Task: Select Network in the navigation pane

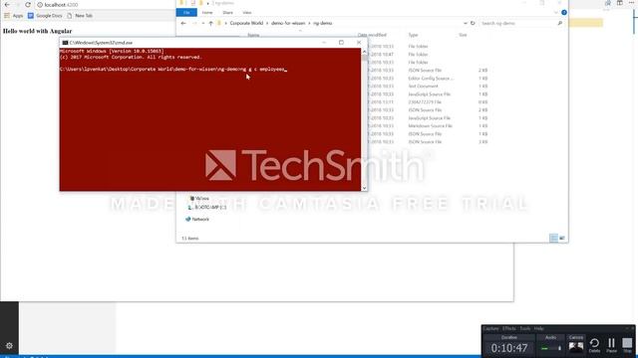Action: (197, 219)
